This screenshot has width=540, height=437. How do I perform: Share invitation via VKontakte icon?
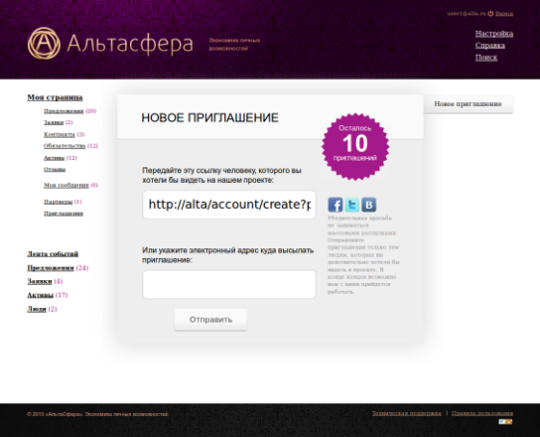coord(369,205)
